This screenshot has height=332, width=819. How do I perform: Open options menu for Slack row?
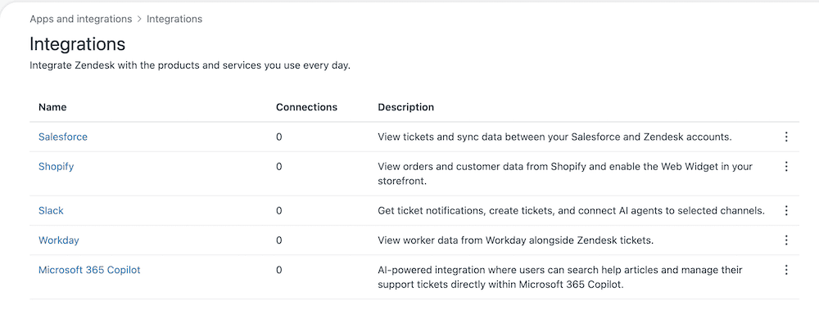(x=786, y=210)
